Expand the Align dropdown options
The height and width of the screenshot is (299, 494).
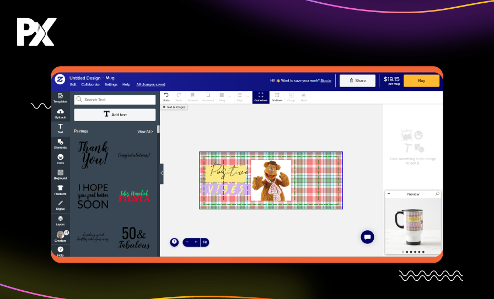[248, 96]
